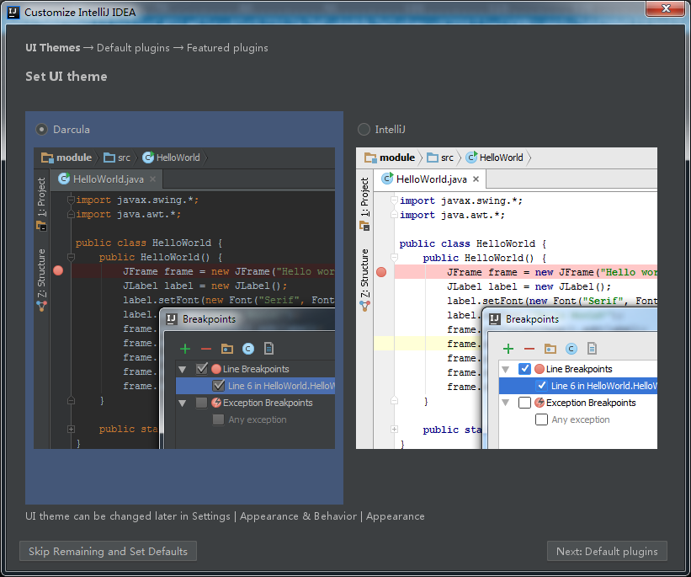The width and height of the screenshot is (691, 577).
Task: Click IJ icon in light Breakpoints title
Action: [494, 319]
